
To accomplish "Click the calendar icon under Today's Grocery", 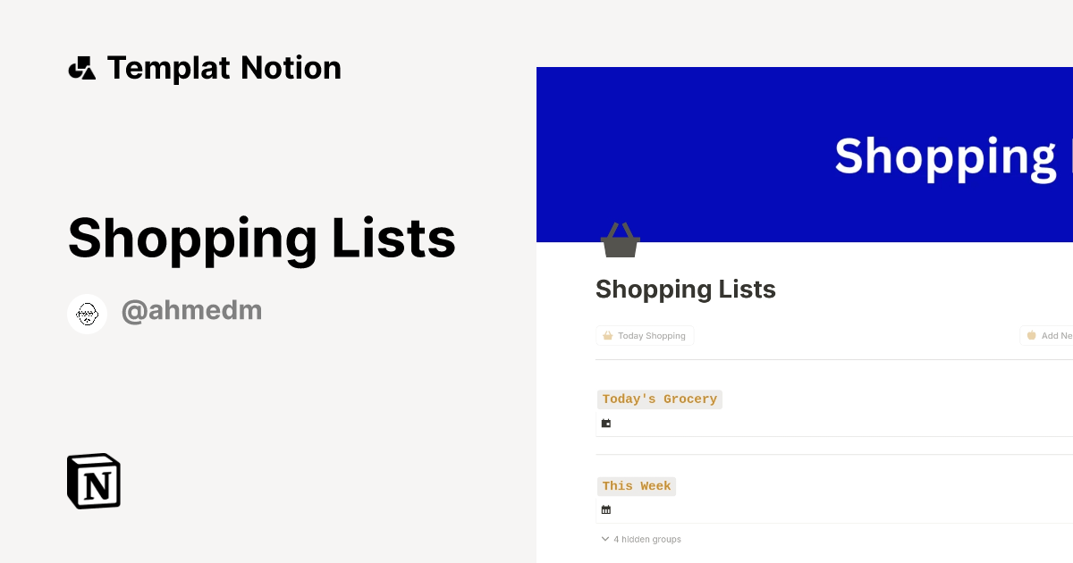I will click(x=605, y=423).
